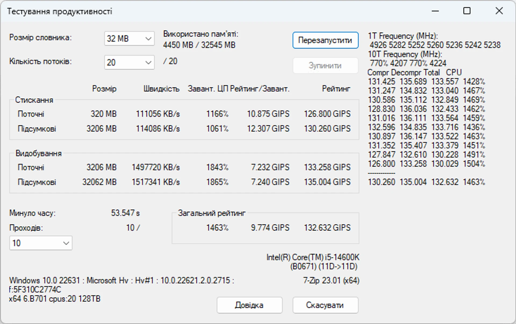516x324 pixels.
Task: Click compression CPU load 1166% value
Action: click(217, 114)
